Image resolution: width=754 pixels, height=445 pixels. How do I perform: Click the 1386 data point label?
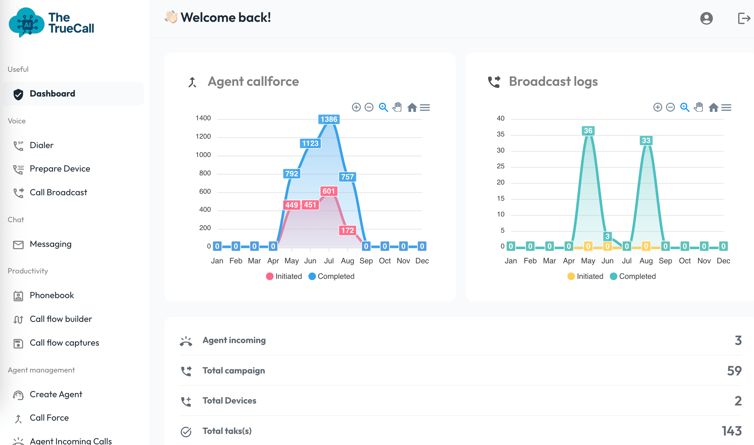pos(329,119)
